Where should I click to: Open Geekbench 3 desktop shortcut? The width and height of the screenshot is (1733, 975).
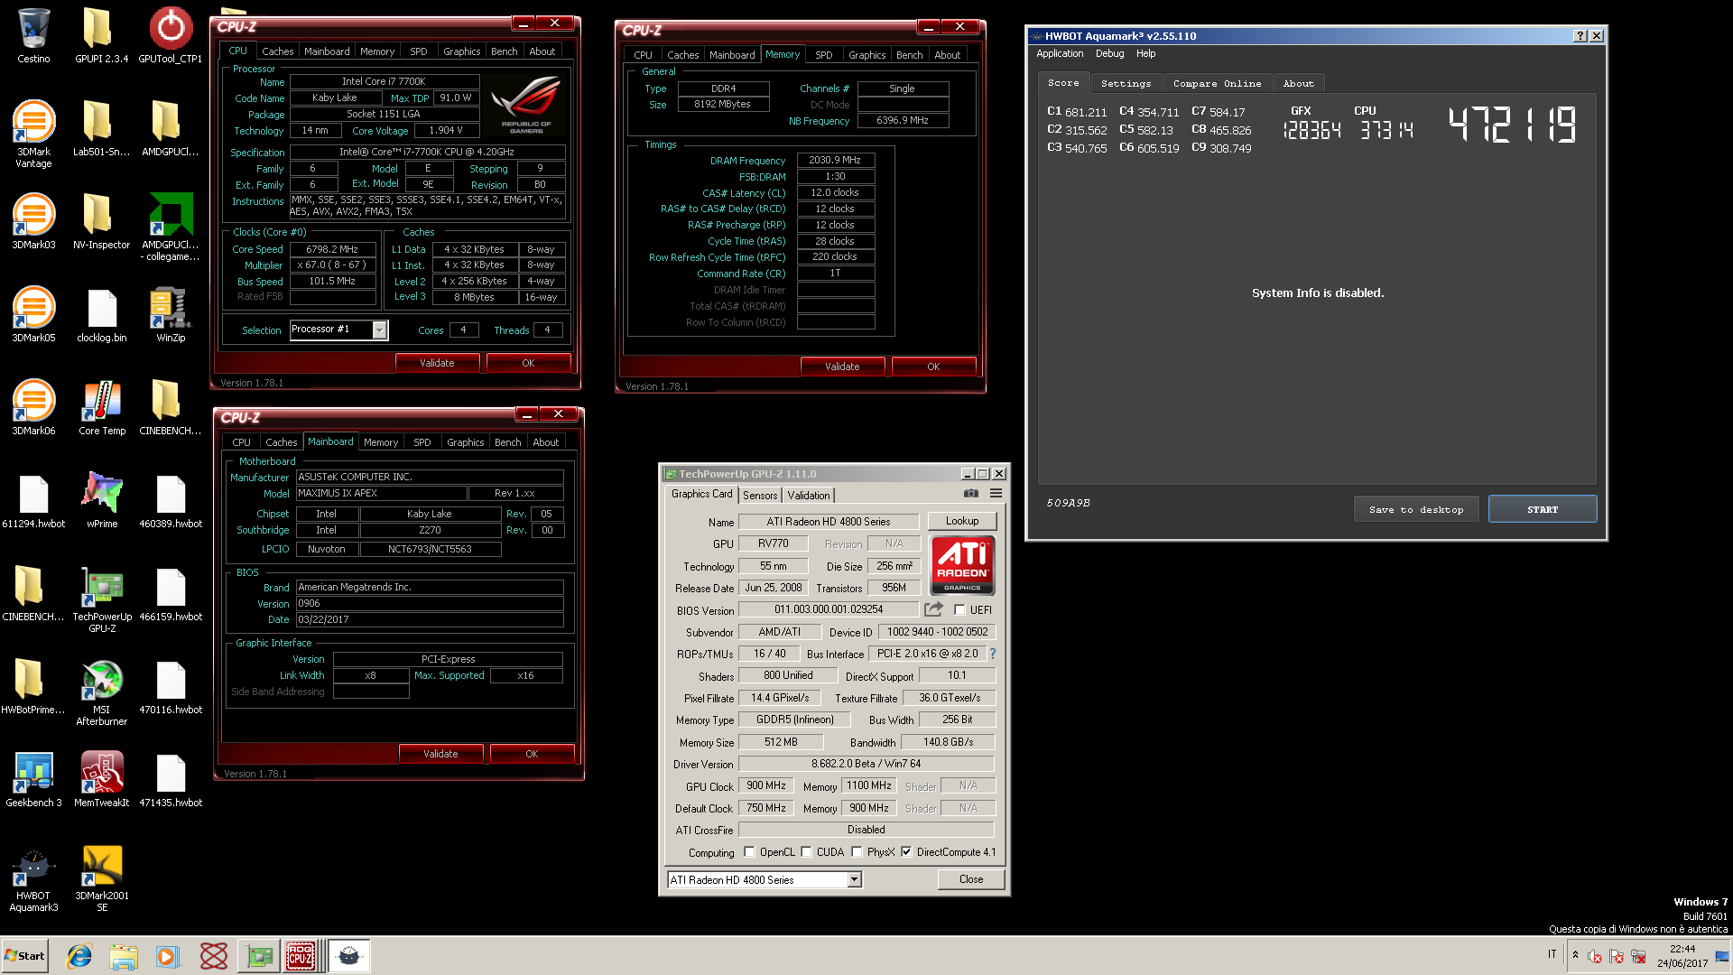pyautogui.click(x=33, y=779)
